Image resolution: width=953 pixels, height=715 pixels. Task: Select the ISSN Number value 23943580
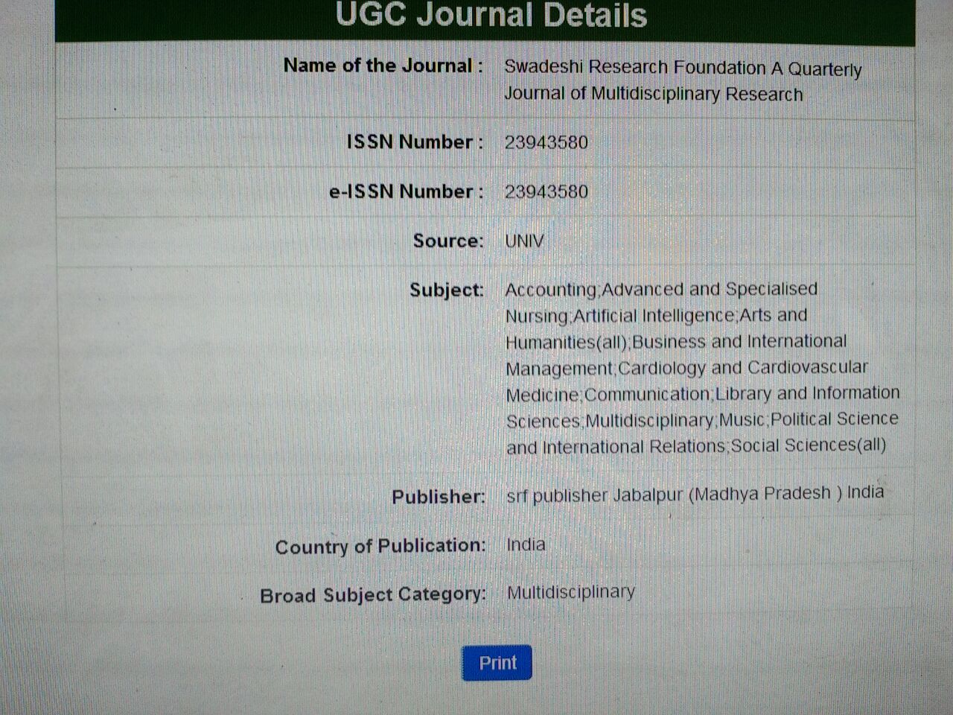[546, 142]
